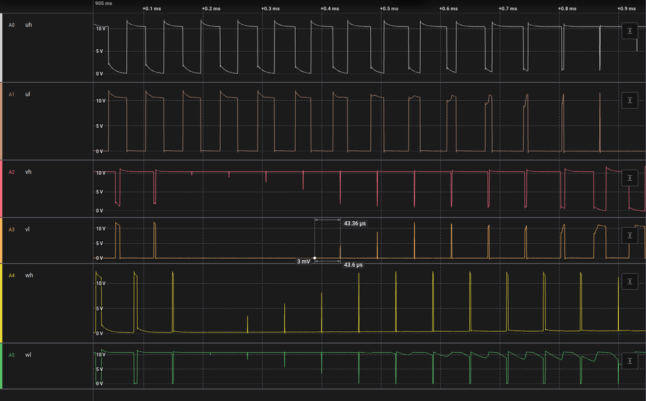Click the '+0.3 ms' time ruler label
Screen dimensions: 646x401
point(271,8)
